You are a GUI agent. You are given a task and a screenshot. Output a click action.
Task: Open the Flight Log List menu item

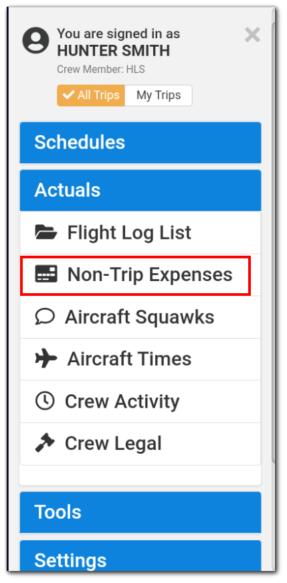pyautogui.click(x=140, y=233)
